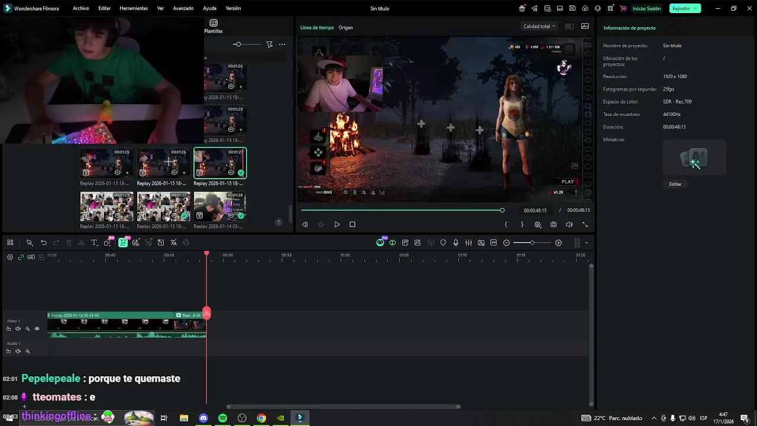Record voiceover with the microphone icon
The image size is (757, 426).
pyautogui.click(x=456, y=243)
